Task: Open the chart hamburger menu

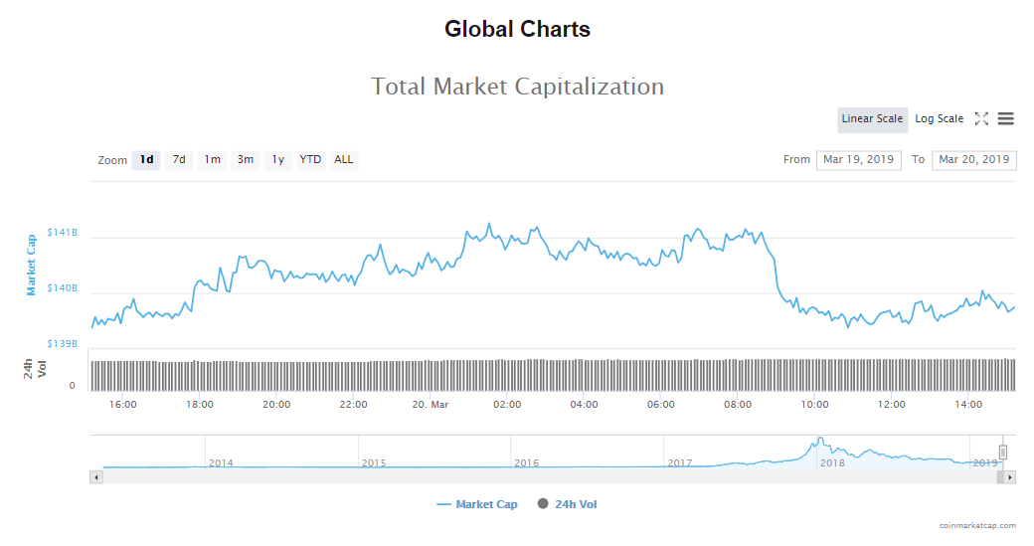Action: [x=1005, y=119]
